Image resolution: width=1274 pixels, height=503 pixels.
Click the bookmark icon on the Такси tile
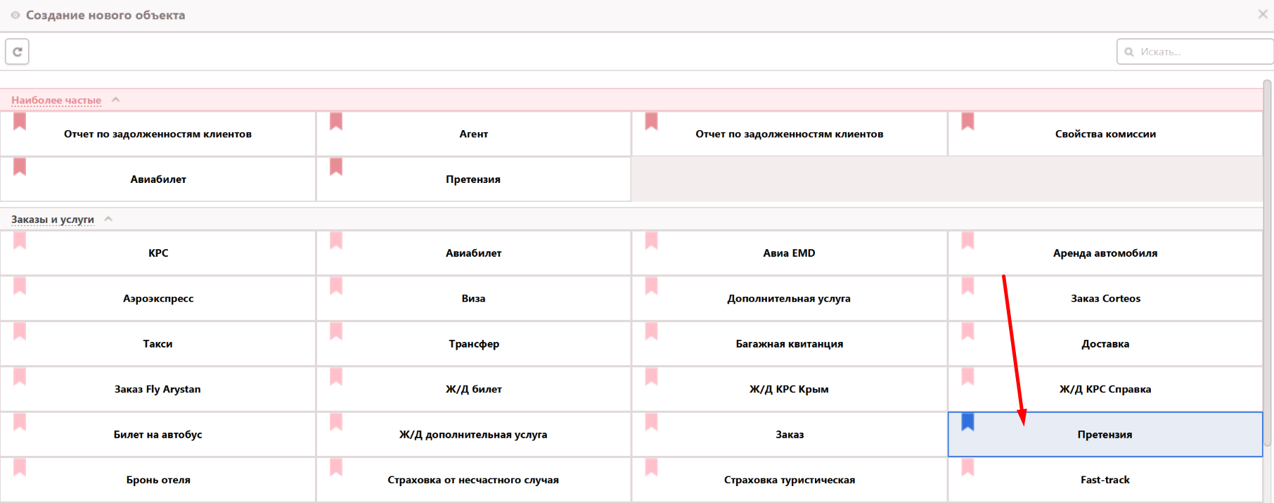pyautogui.click(x=20, y=331)
